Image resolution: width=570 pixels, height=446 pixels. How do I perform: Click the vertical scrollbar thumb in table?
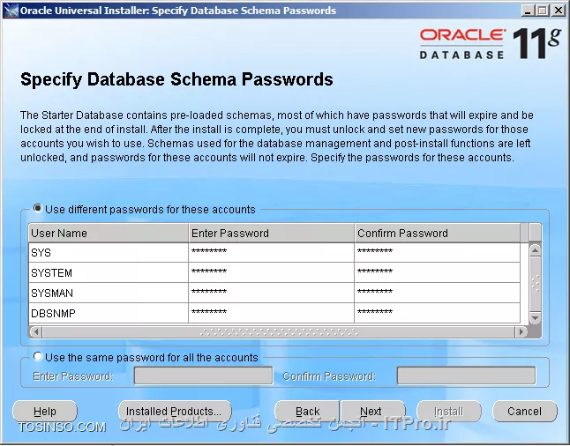(x=535, y=284)
